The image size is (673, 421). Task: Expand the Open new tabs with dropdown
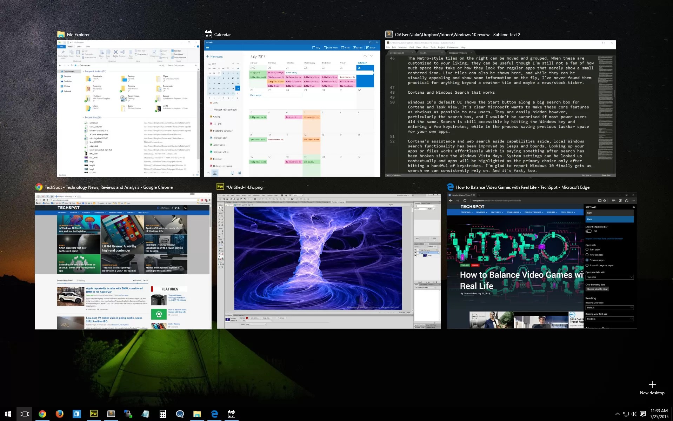(x=609, y=277)
